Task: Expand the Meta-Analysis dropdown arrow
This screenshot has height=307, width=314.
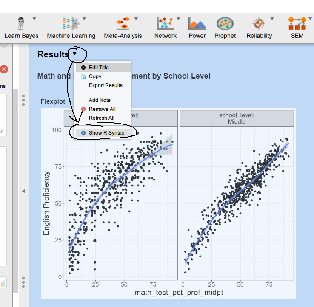Action: pos(136,19)
